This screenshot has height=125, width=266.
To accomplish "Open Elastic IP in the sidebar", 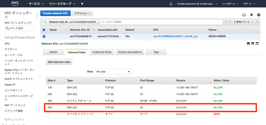I will [10, 85].
